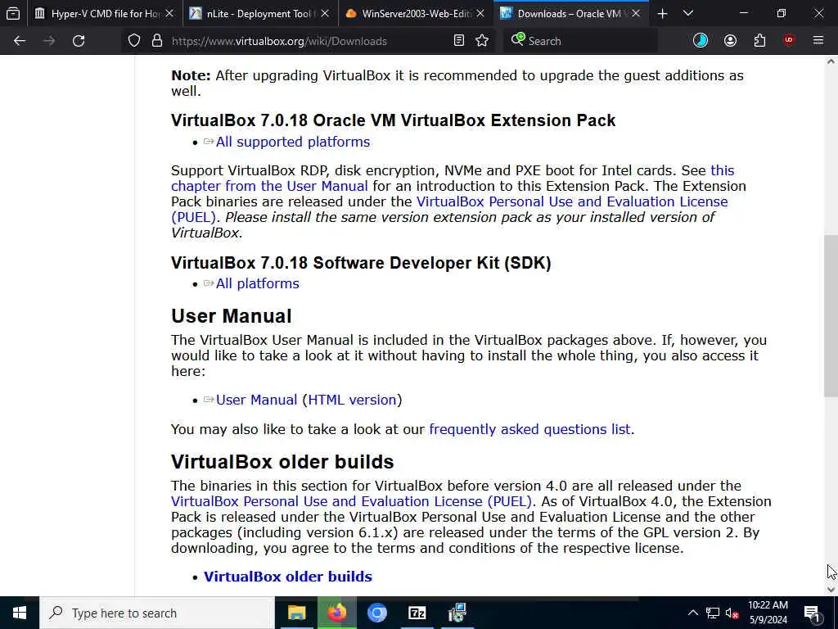Click the VirtualBox older builds heading text
The image size is (838, 629).
(282, 462)
